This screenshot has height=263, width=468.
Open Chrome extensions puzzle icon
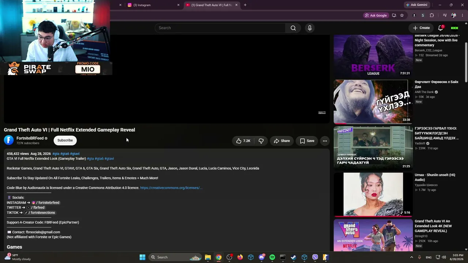[x=432, y=15]
